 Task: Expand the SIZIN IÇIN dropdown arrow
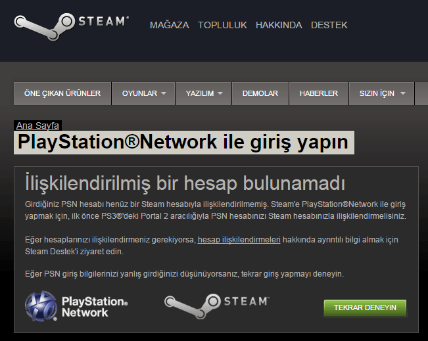[x=402, y=93]
